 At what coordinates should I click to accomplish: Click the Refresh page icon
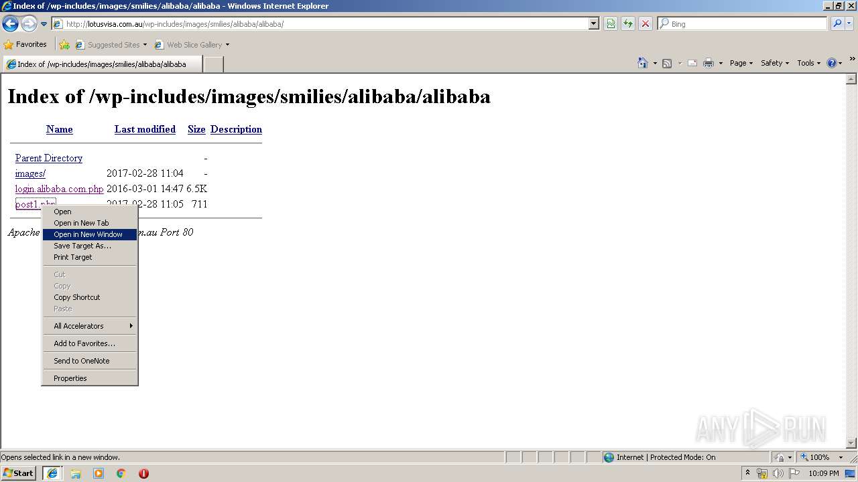(x=628, y=24)
